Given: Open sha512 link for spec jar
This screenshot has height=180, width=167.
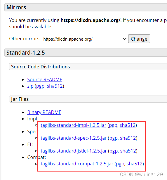Looking at the screenshot, I should click(x=128, y=138).
